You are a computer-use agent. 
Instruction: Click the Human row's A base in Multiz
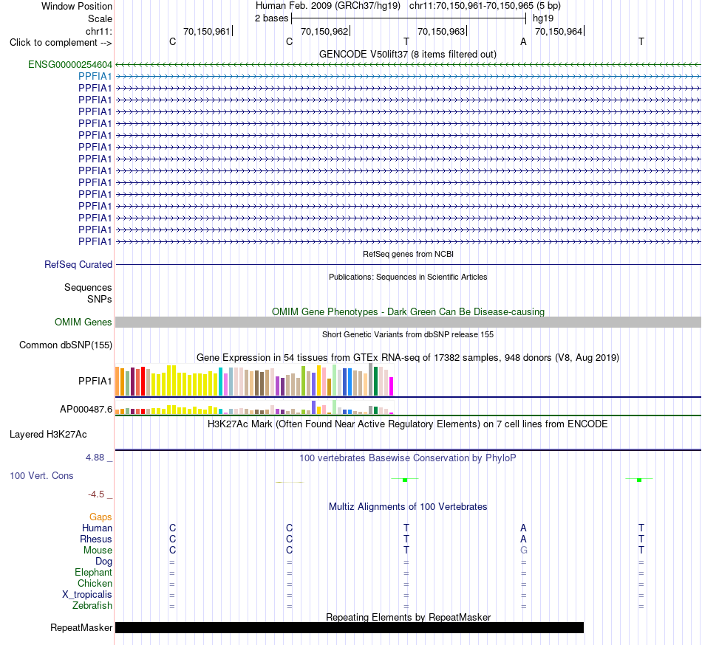[523, 528]
